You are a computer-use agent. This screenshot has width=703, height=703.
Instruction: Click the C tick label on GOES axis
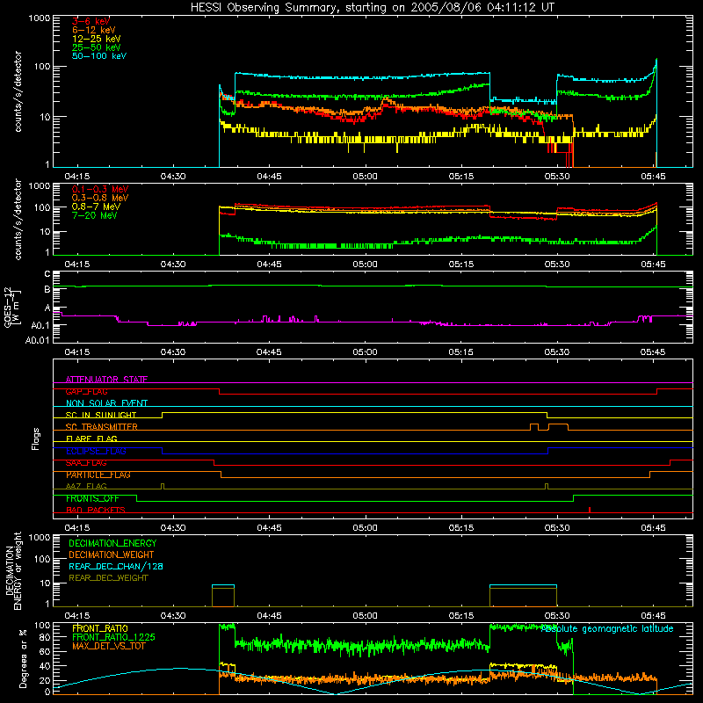pos(47,274)
